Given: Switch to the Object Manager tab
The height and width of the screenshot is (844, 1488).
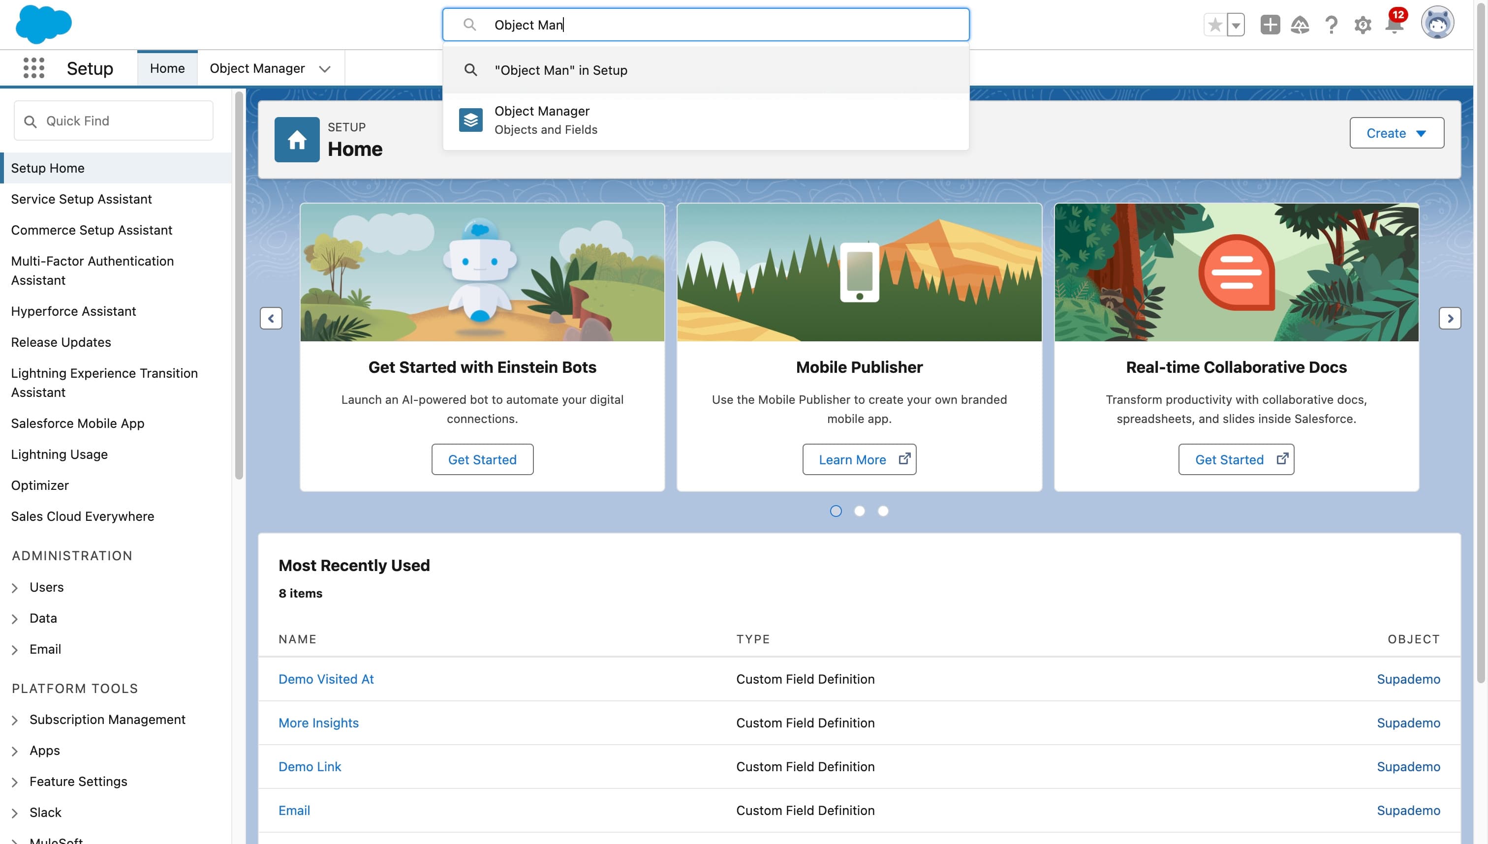Looking at the screenshot, I should tap(257, 68).
